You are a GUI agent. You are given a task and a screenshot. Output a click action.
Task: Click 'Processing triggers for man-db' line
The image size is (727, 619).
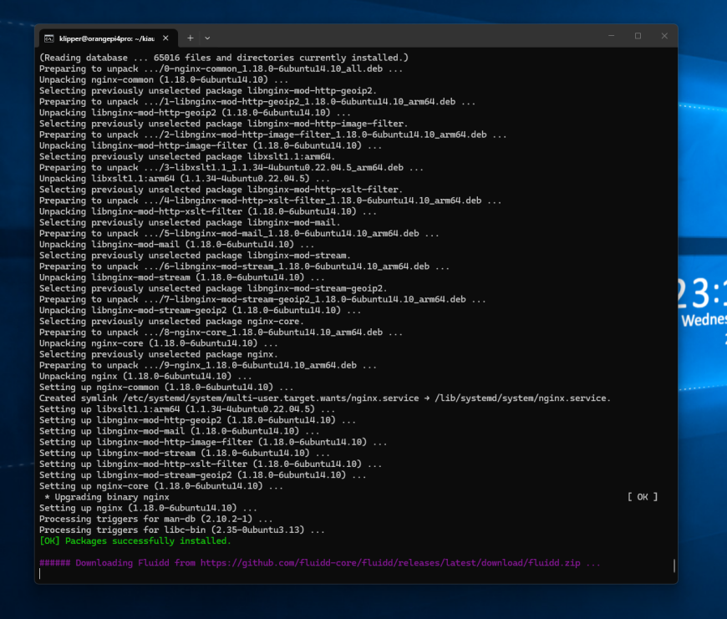[155, 519]
